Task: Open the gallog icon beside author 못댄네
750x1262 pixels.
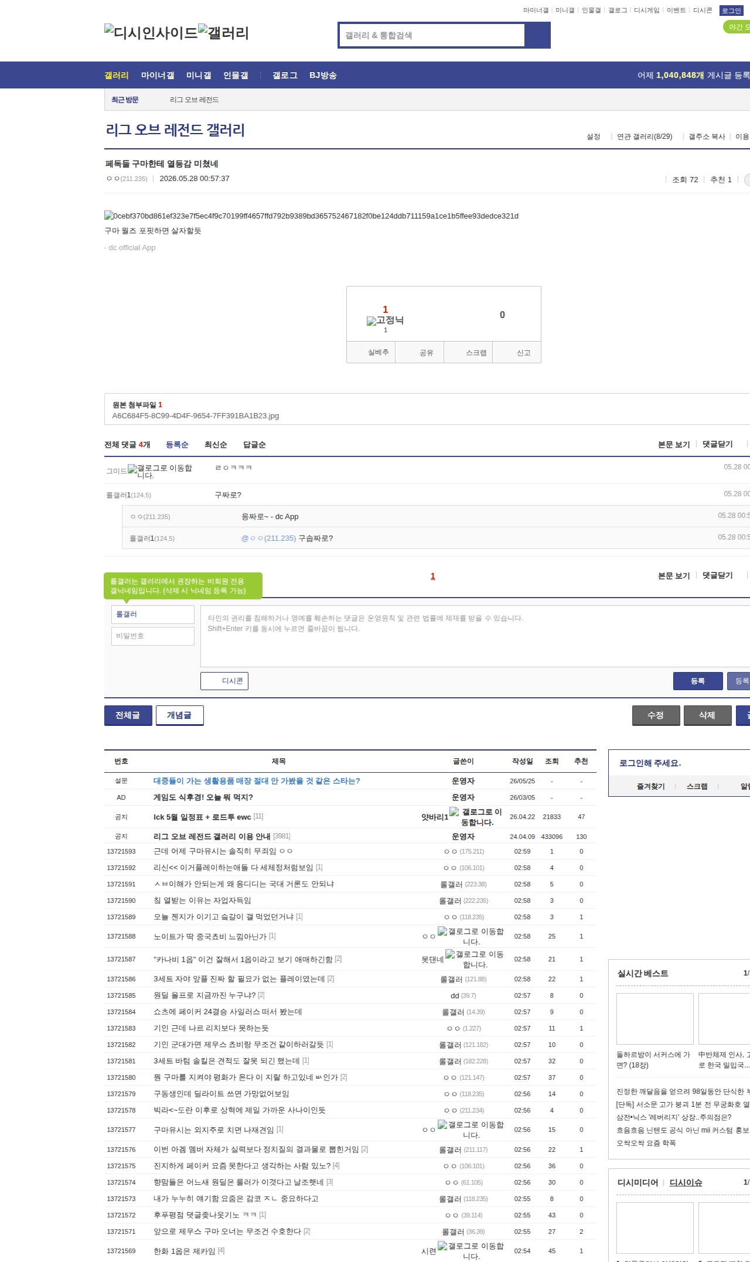Action: 475,959
